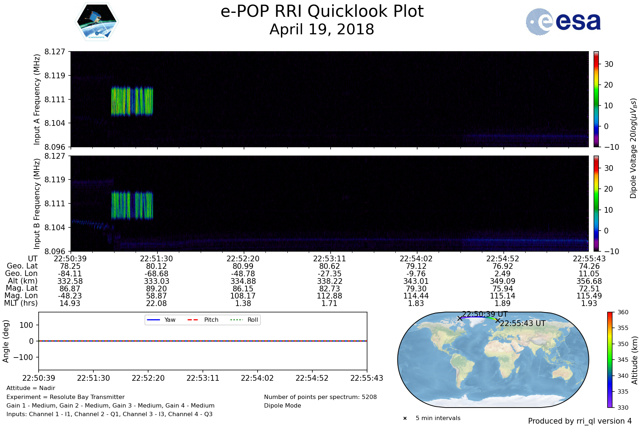The height and width of the screenshot is (429, 644).
Task: Click the 22:50:39 UT start marker on map
Action: coord(460,318)
